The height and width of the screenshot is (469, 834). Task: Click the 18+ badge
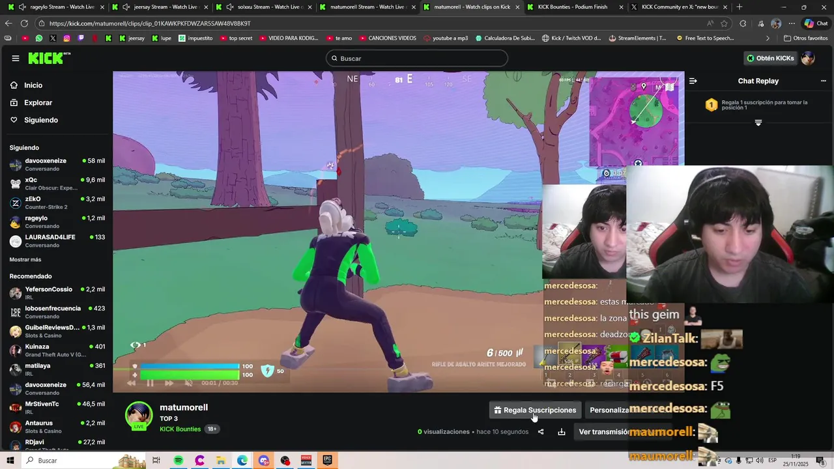[212, 429]
